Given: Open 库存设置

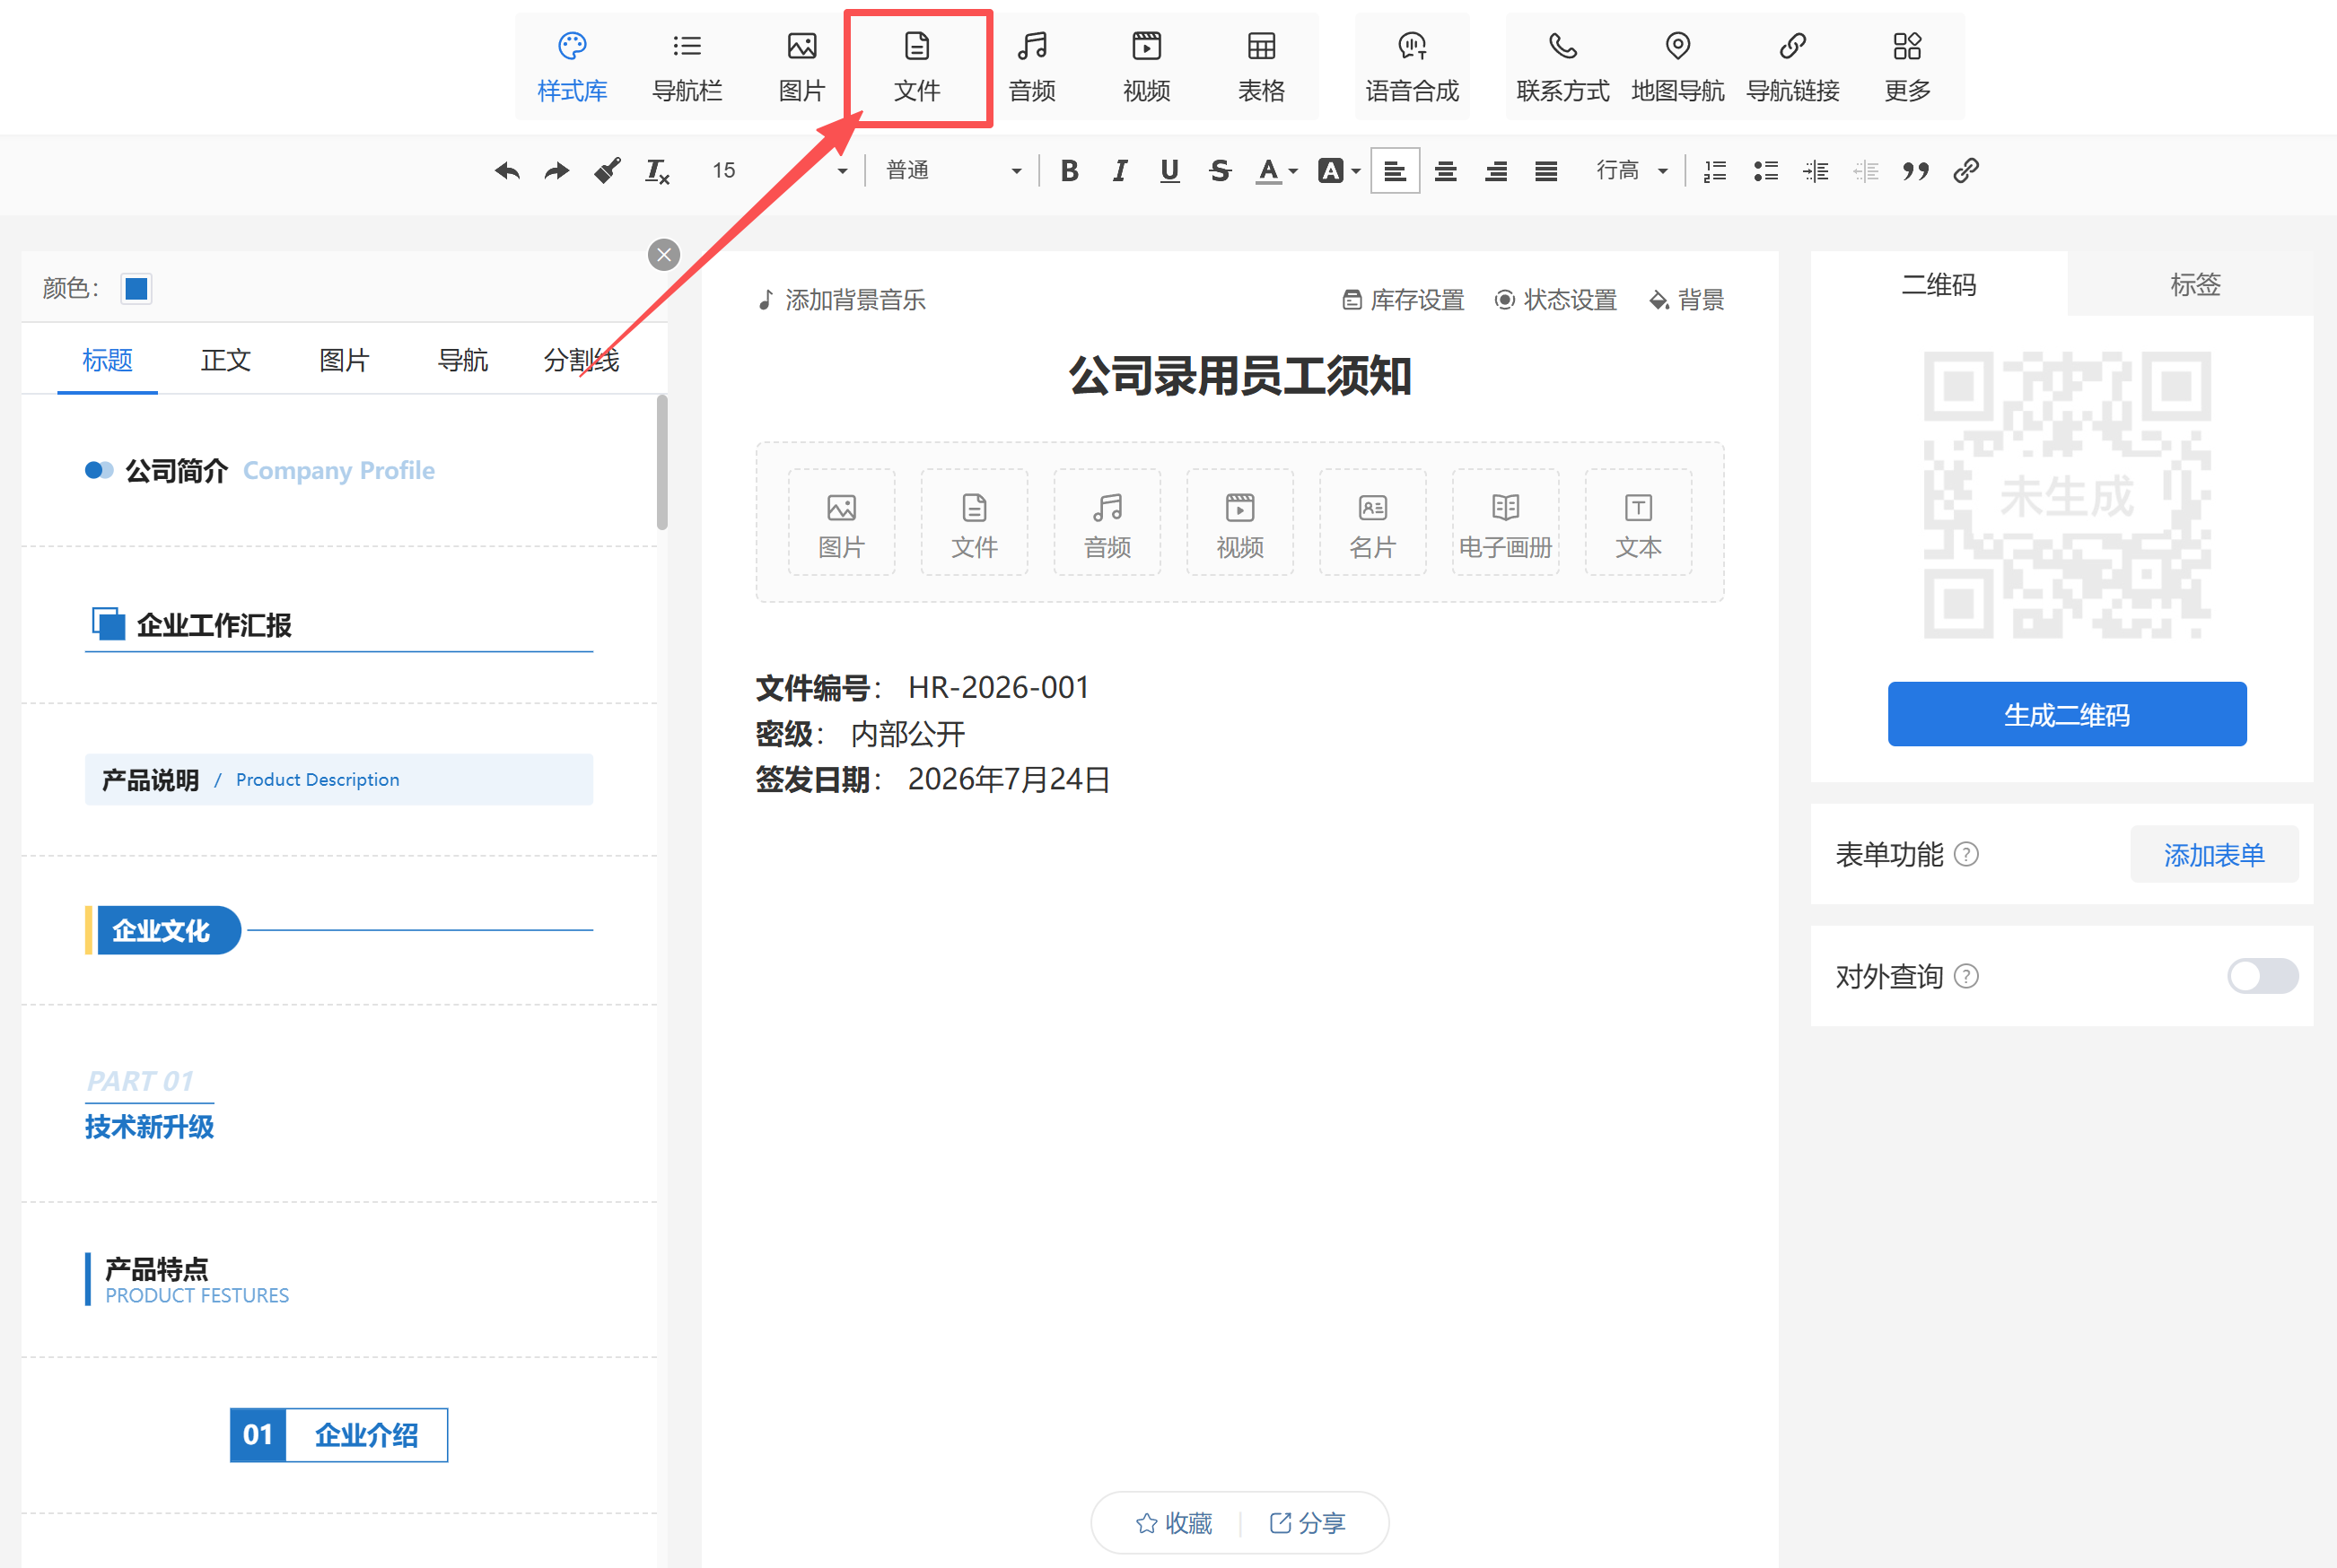Looking at the screenshot, I should click(x=1404, y=300).
